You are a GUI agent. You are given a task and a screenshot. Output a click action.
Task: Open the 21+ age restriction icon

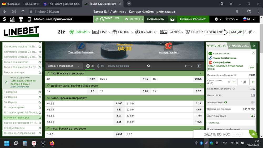click(61, 32)
